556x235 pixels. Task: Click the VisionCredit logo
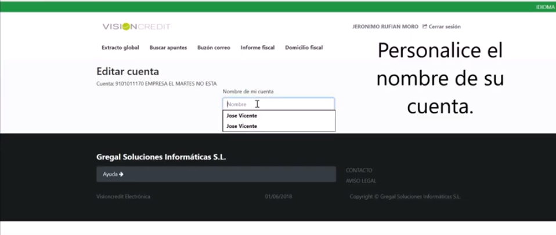click(x=136, y=27)
